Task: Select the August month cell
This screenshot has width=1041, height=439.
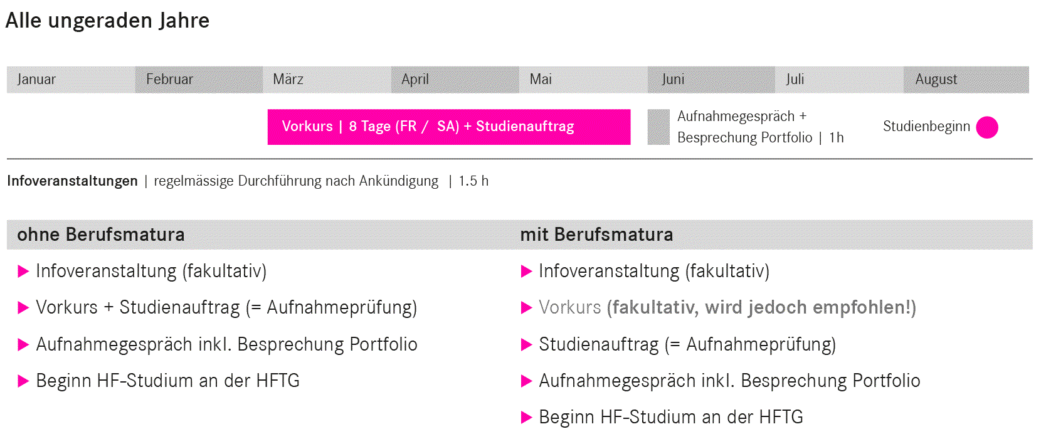Action: point(966,80)
